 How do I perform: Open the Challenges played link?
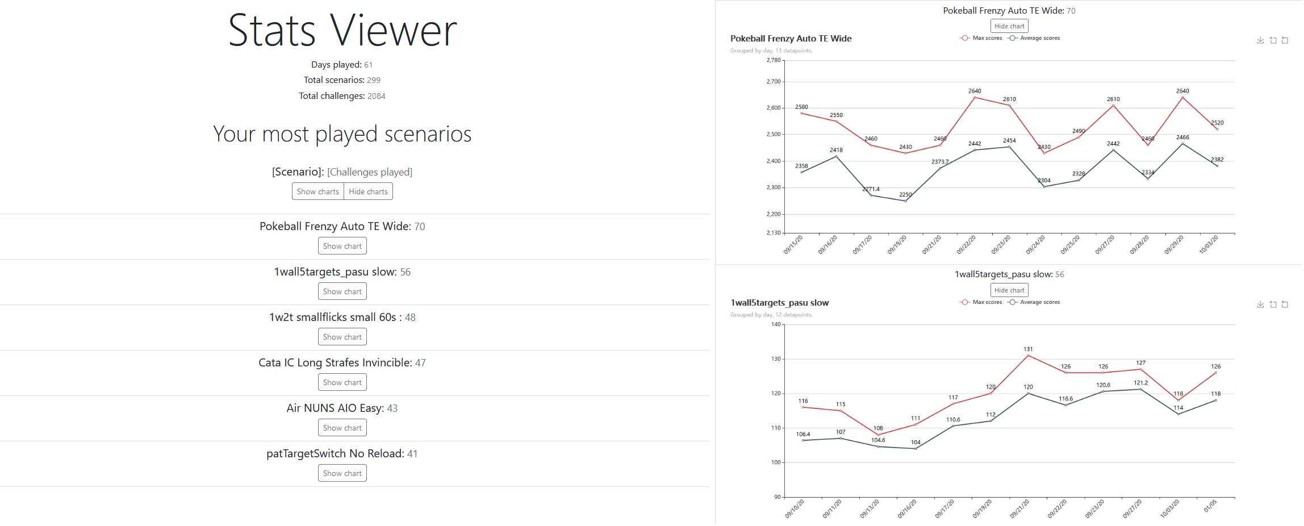370,172
